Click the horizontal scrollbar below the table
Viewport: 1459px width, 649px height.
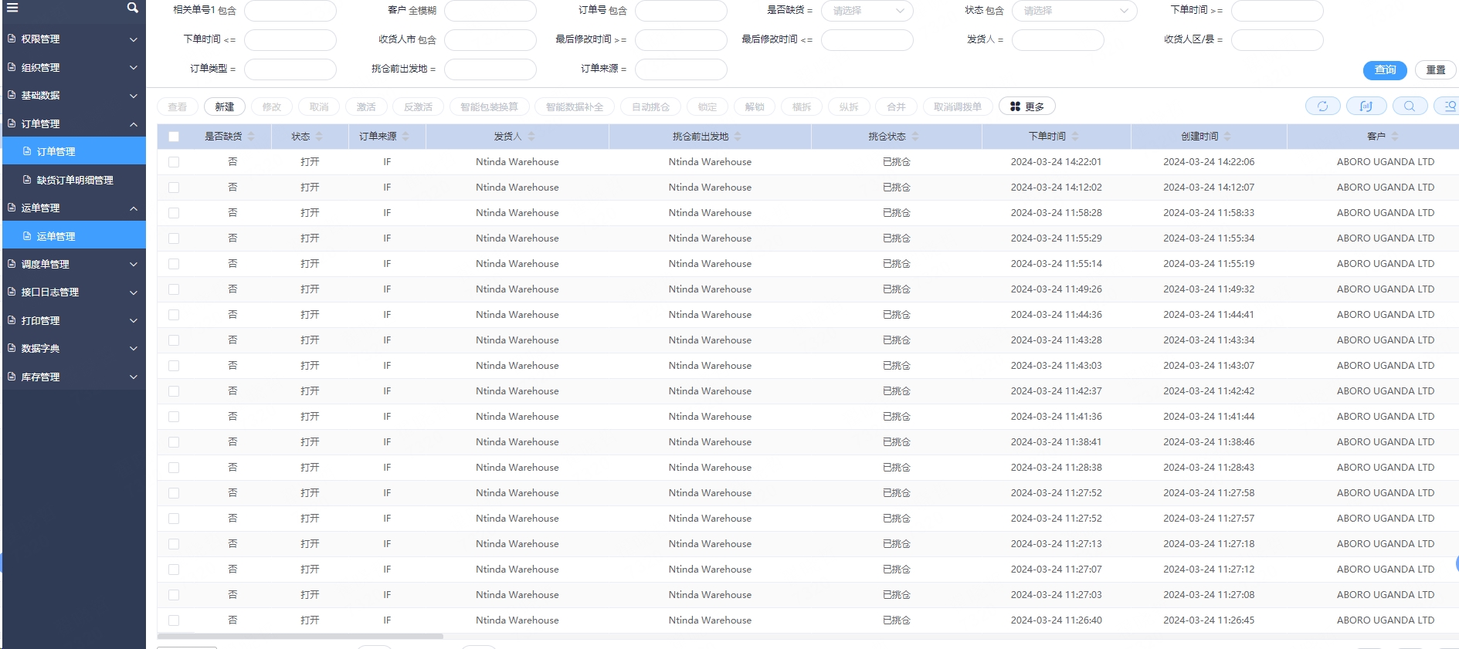[300, 637]
